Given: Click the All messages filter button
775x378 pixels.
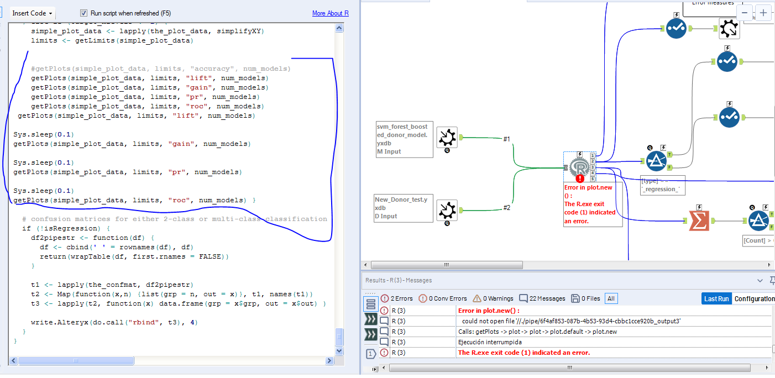Looking at the screenshot, I should coord(611,298).
